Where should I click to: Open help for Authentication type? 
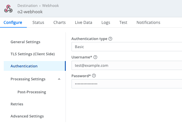110,39
